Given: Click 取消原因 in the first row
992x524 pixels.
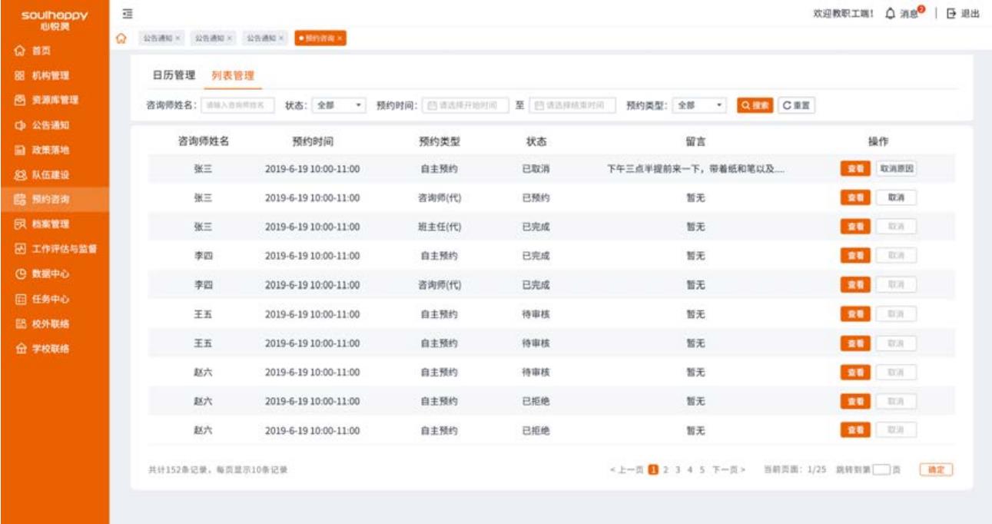Looking at the screenshot, I should (x=896, y=169).
